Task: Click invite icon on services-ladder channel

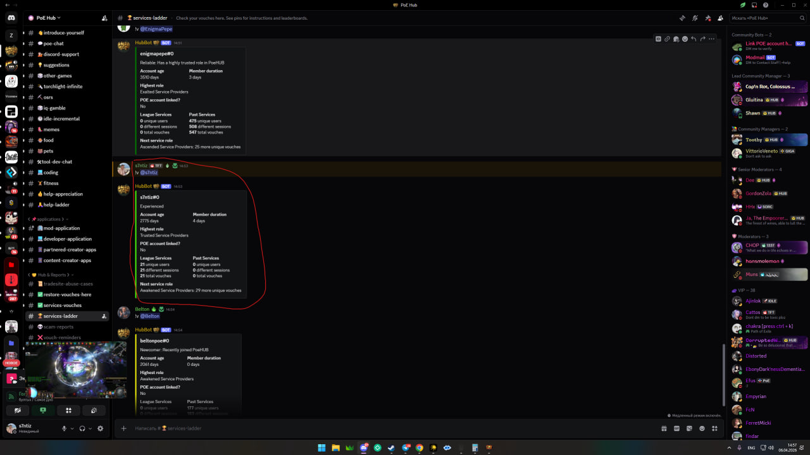Action: tap(104, 316)
